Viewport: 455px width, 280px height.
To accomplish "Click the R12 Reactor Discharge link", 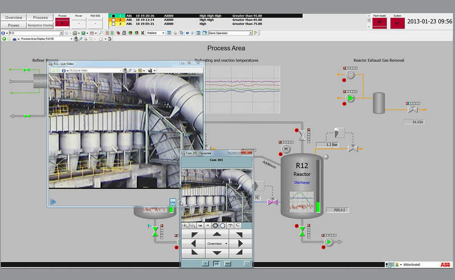I will [302, 183].
